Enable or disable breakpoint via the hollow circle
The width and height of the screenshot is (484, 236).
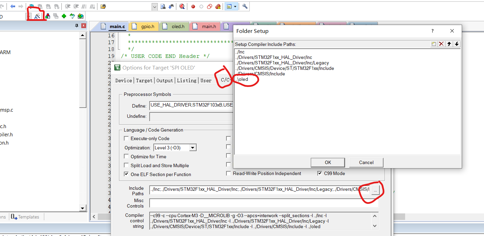[201, 7]
